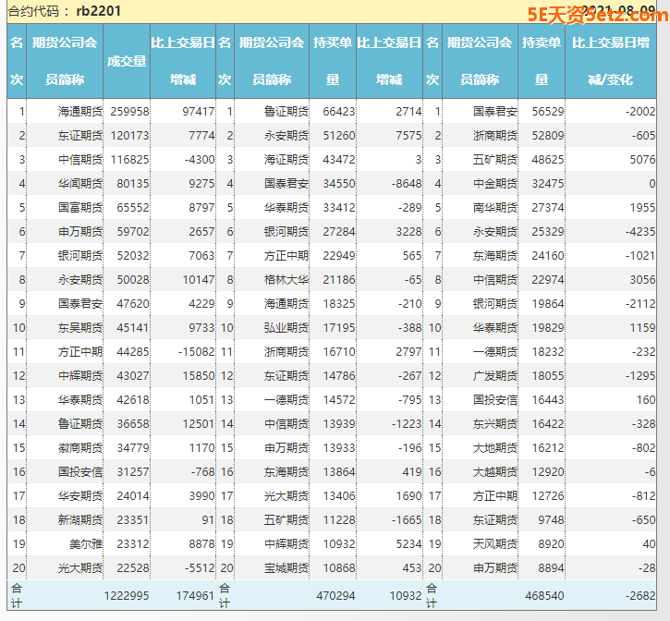Select the 新湖期货 member cell
670x621 pixels.
pyautogui.click(x=78, y=519)
